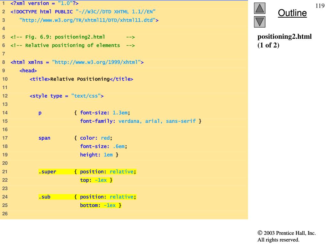This screenshot has height=246, width=328.
Task: Click the height: 1em declaration
Action: click(96, 155)
